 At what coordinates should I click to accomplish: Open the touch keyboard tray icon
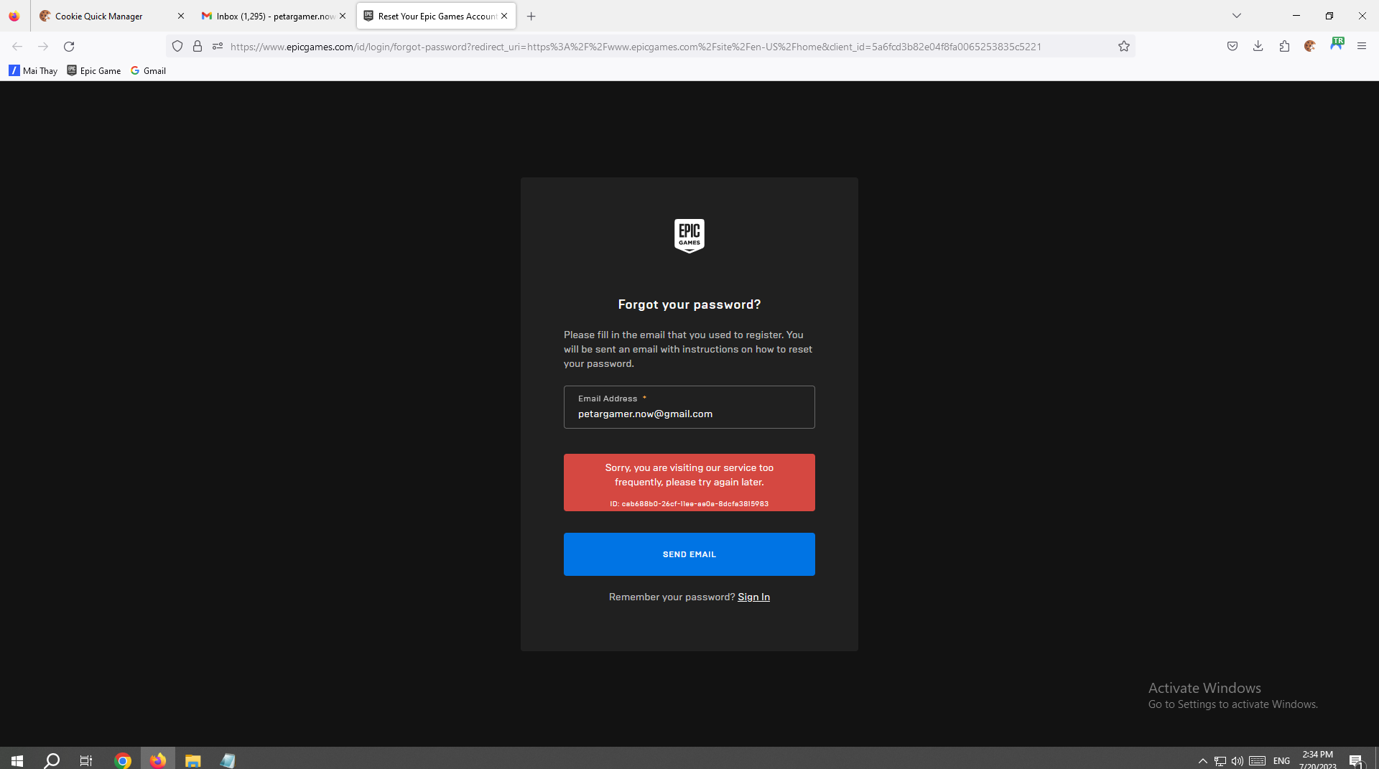(x=1257, y=760)
